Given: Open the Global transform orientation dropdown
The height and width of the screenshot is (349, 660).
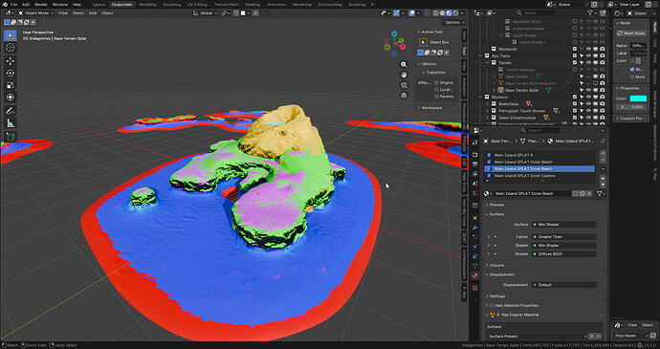Looking at the screenshot, I should [206, 13].
